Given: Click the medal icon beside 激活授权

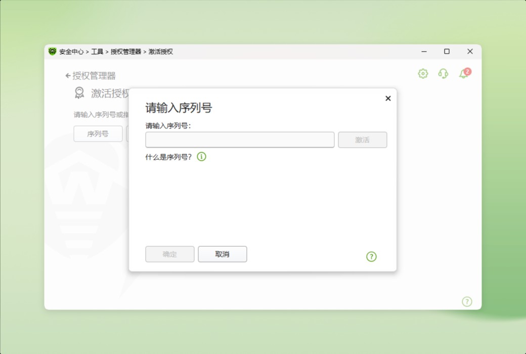Looking at the screenshot, I should click(x=79, y=93).
